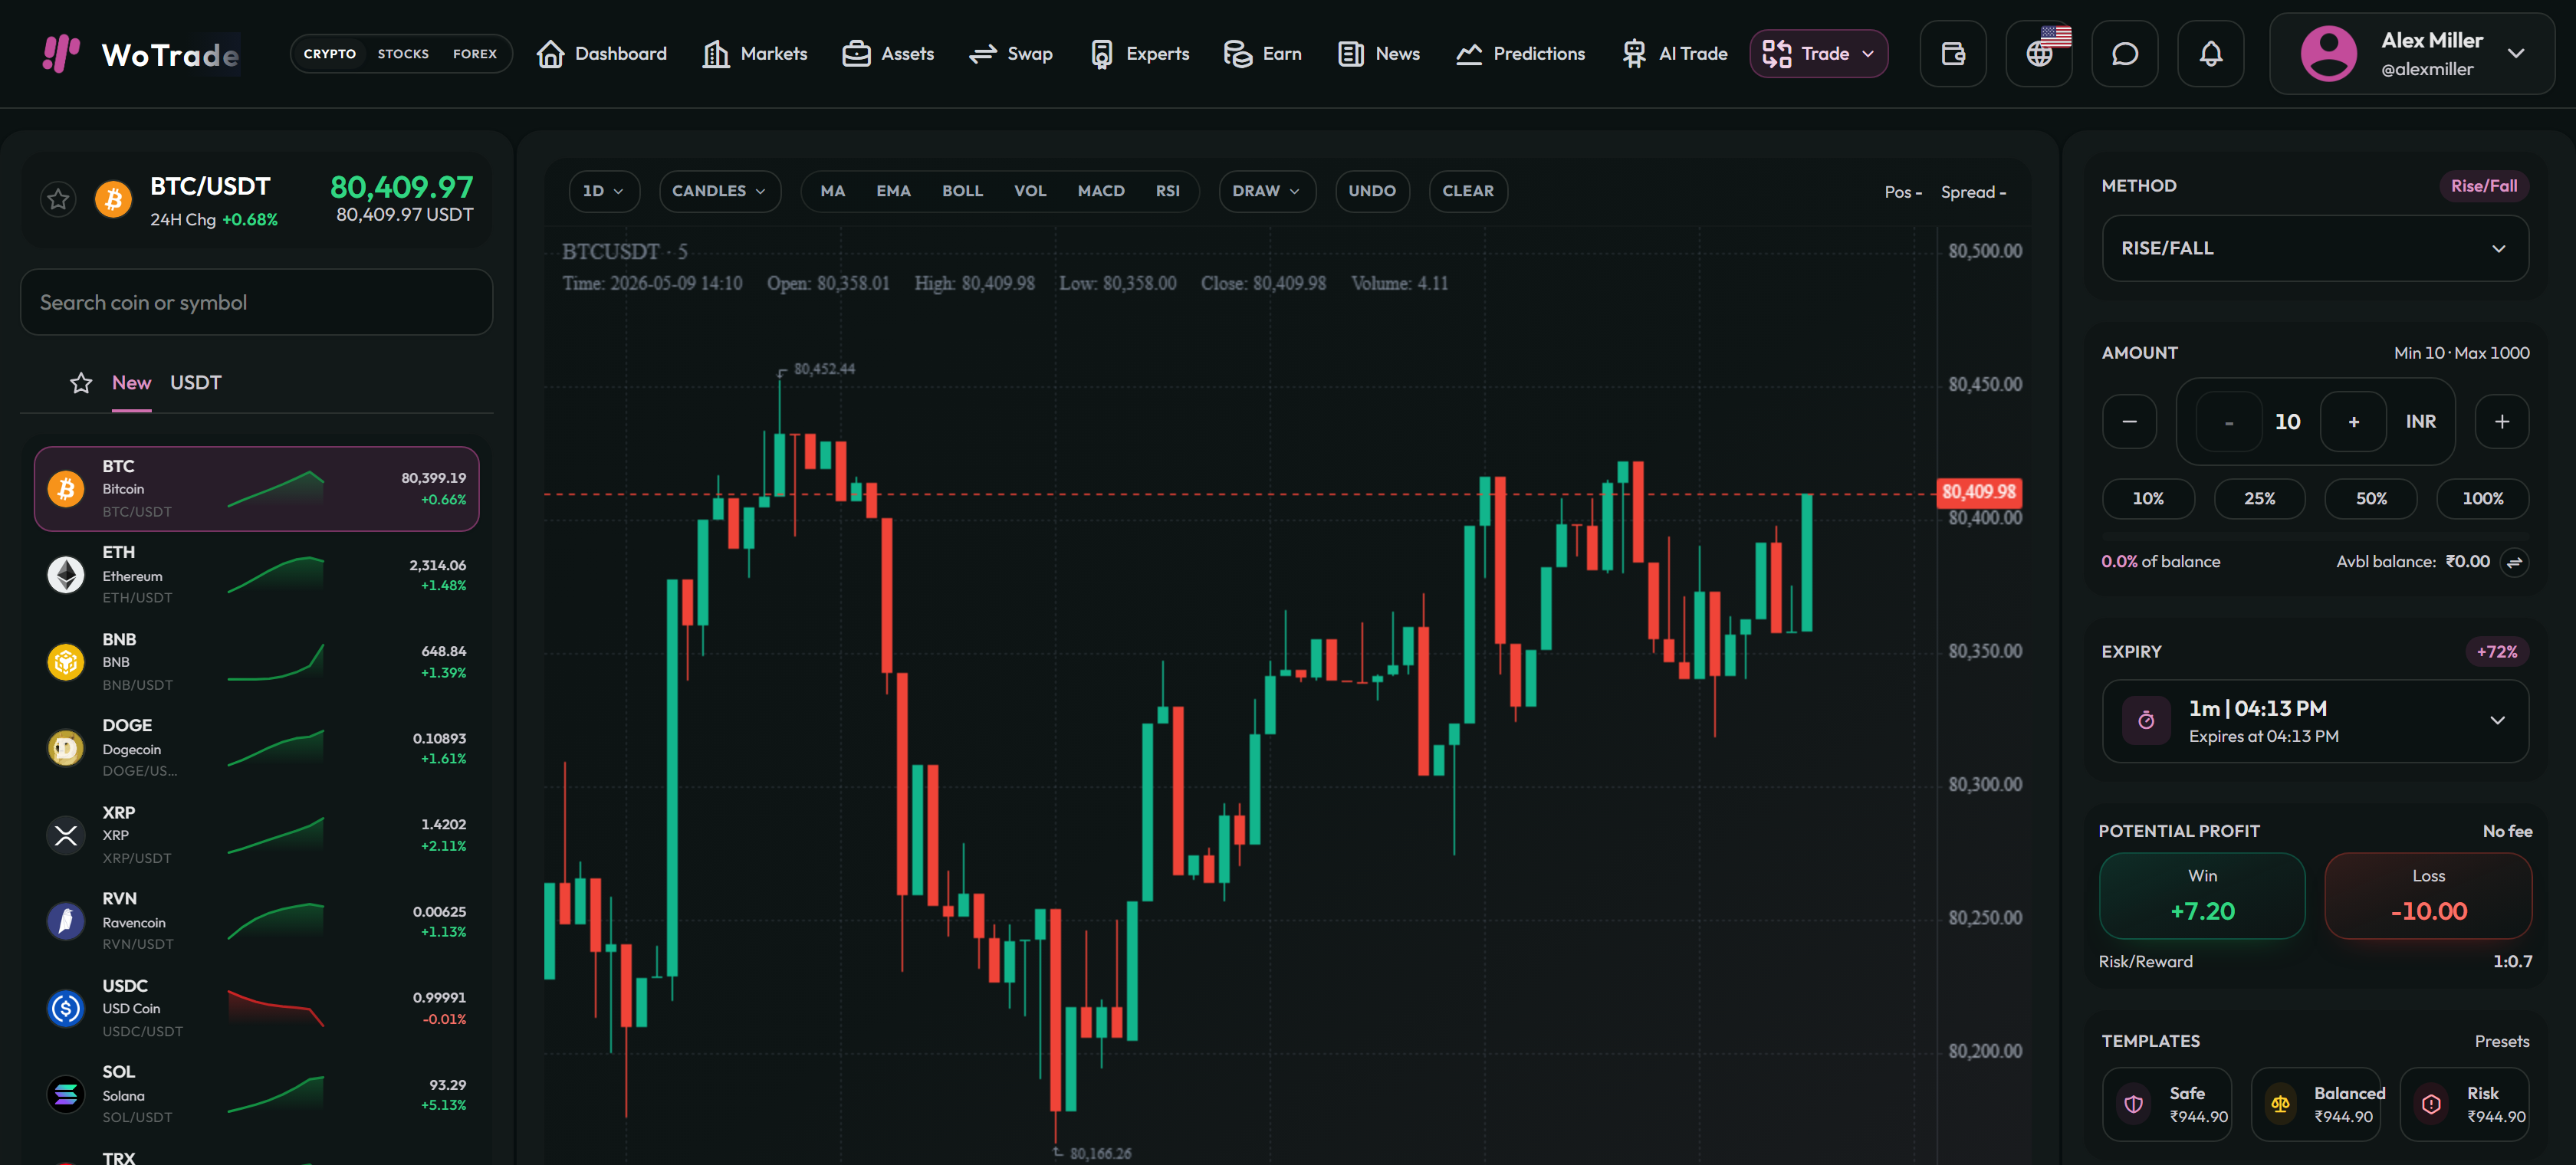2576x1165 pixels.
Task: Open the Earn page
Action: tap(1263, 54)
